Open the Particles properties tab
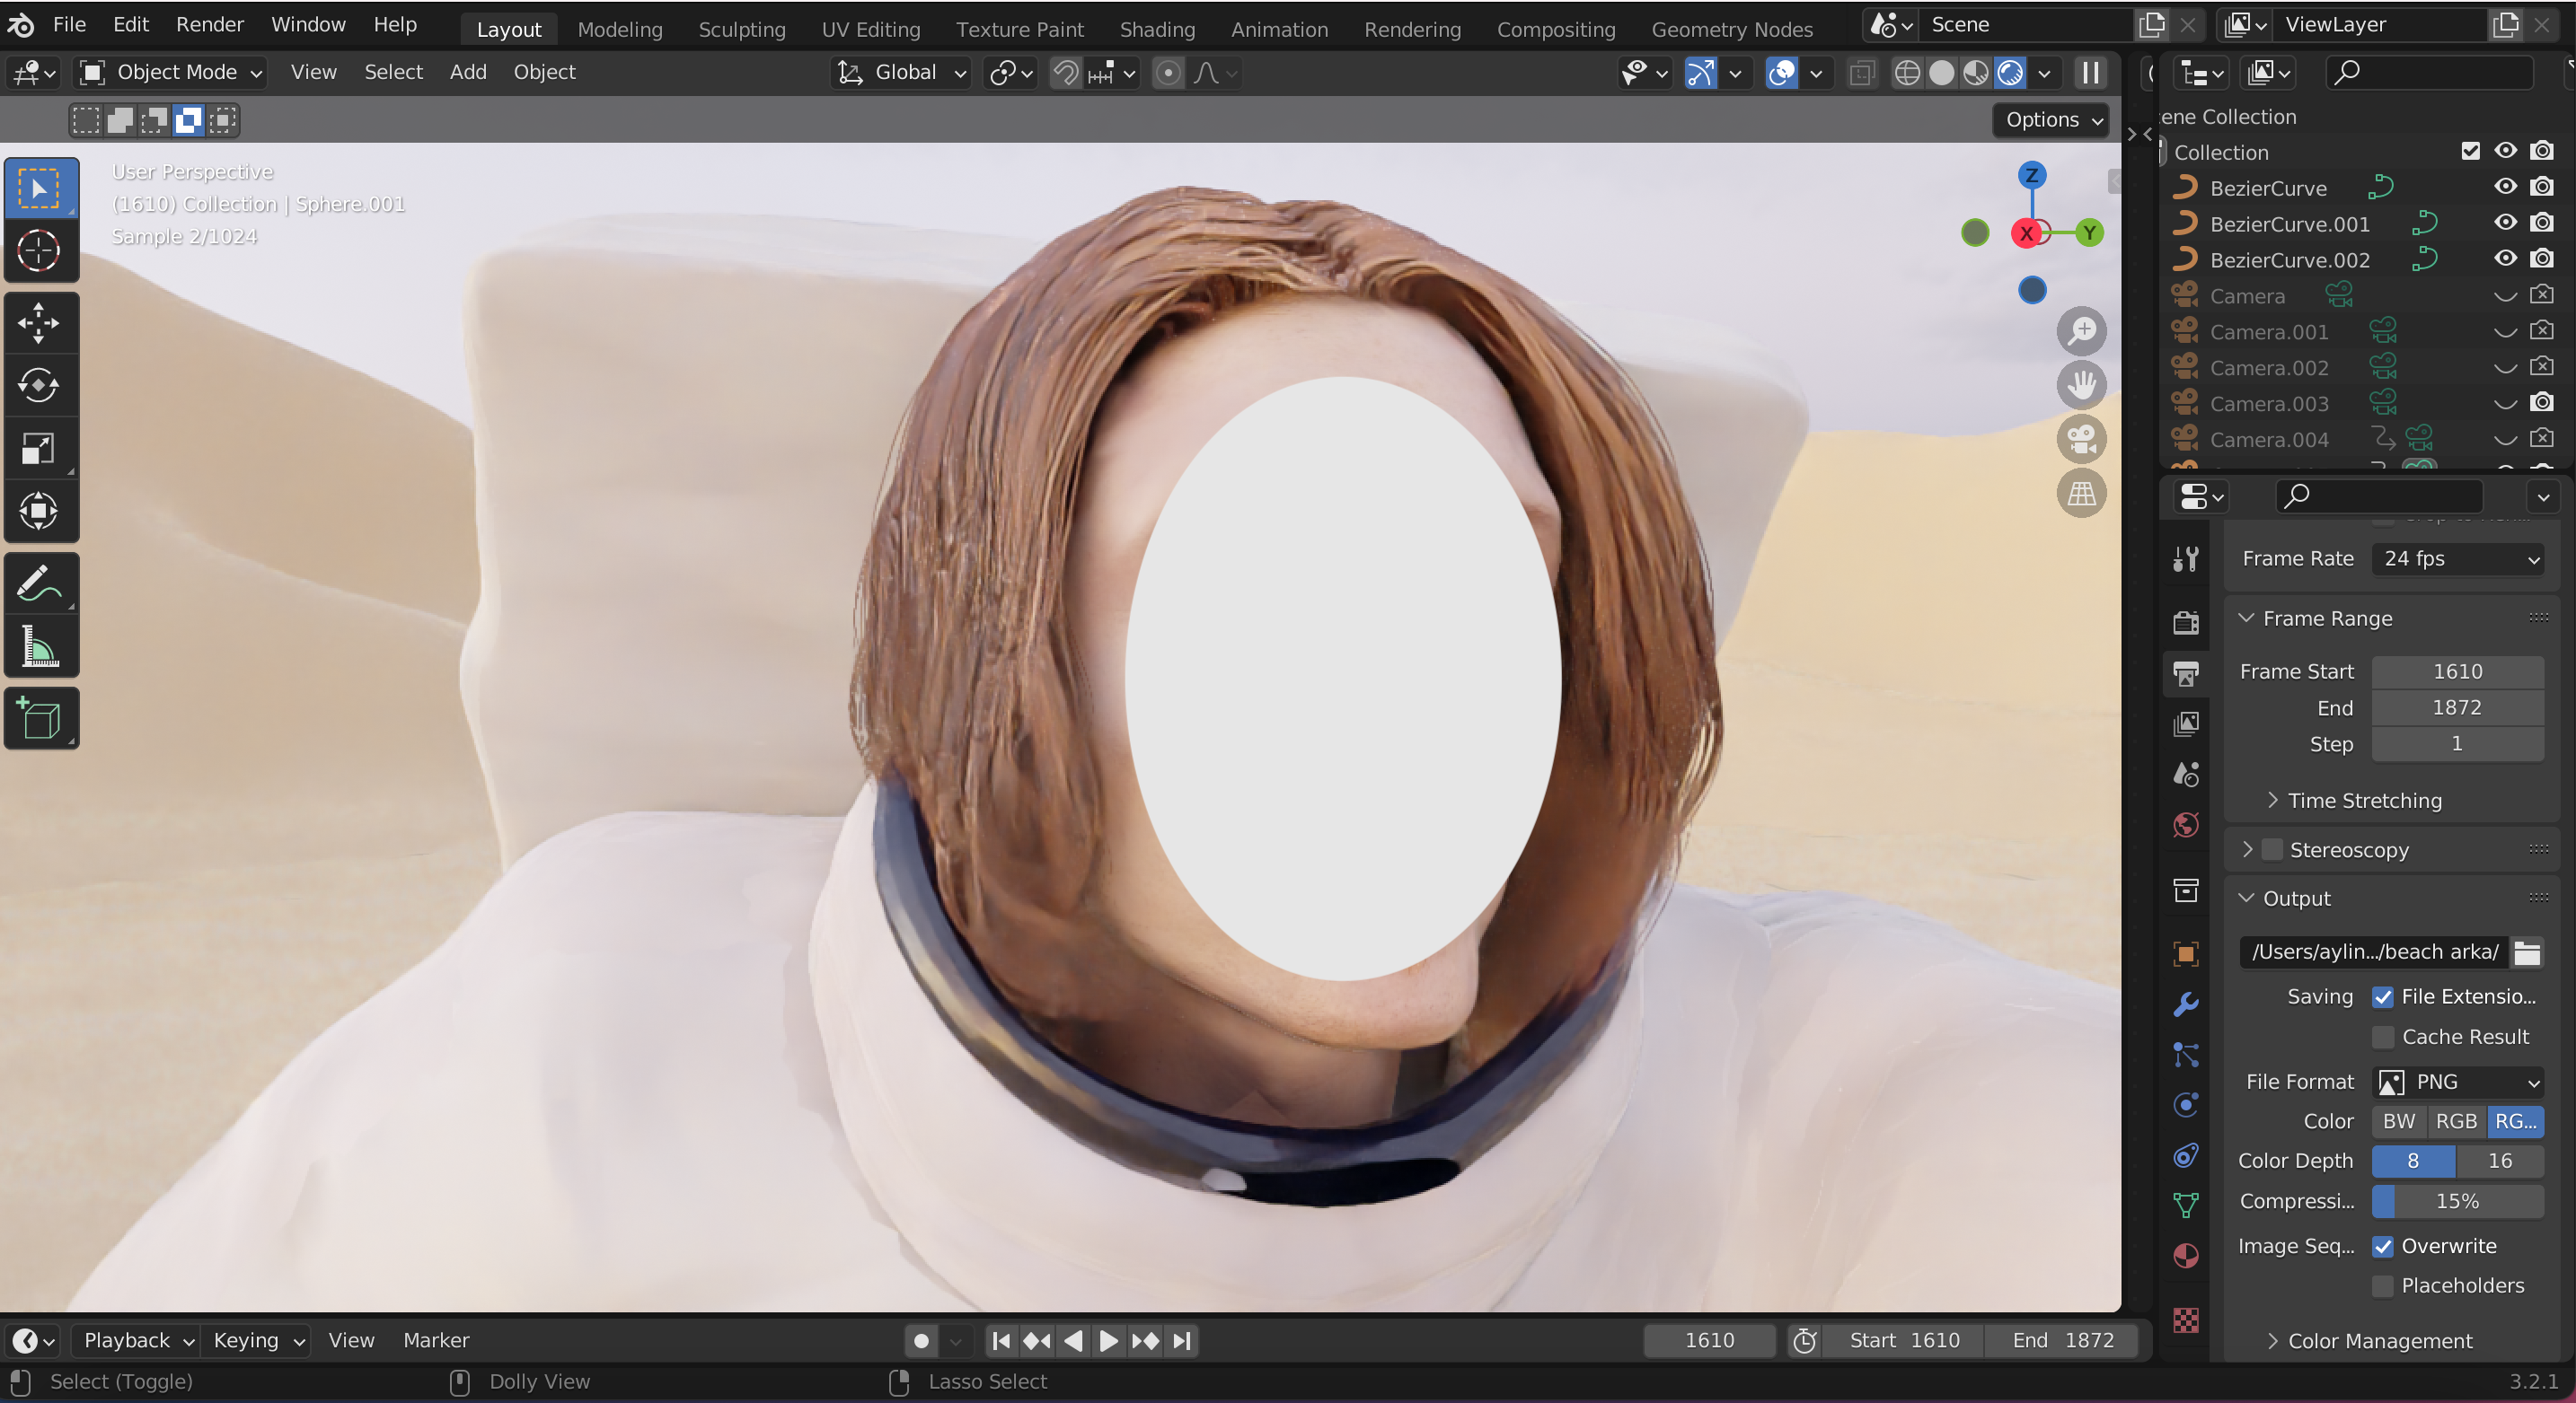Image resolution: width=2576 pixels, height=1403 pixels. [x=2186, y=1054]
